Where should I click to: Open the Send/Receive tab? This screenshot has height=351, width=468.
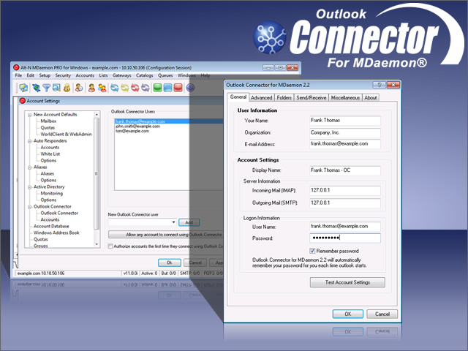(312, 97)
